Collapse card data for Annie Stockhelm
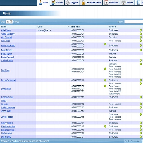Image resolution: width=143 pixels, height=143 pixels. click(105, 44)
